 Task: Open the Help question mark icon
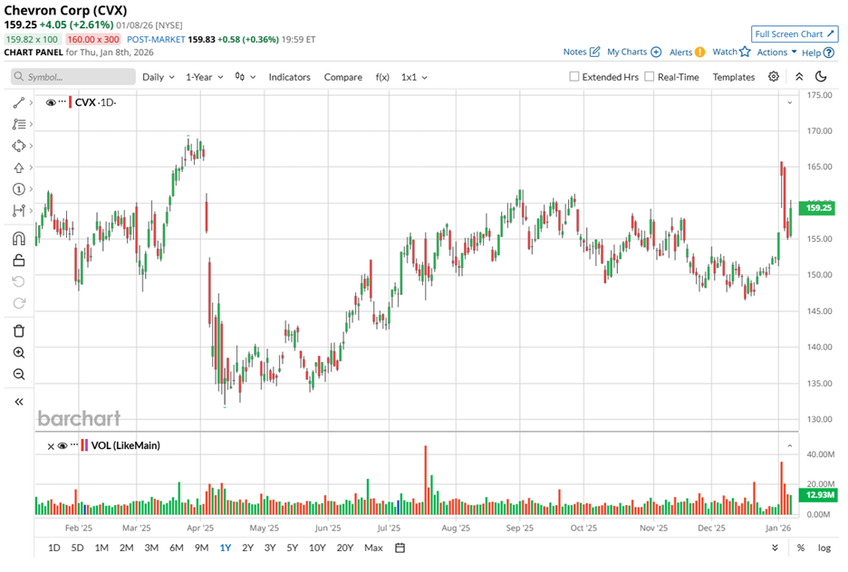coord(829,52)
